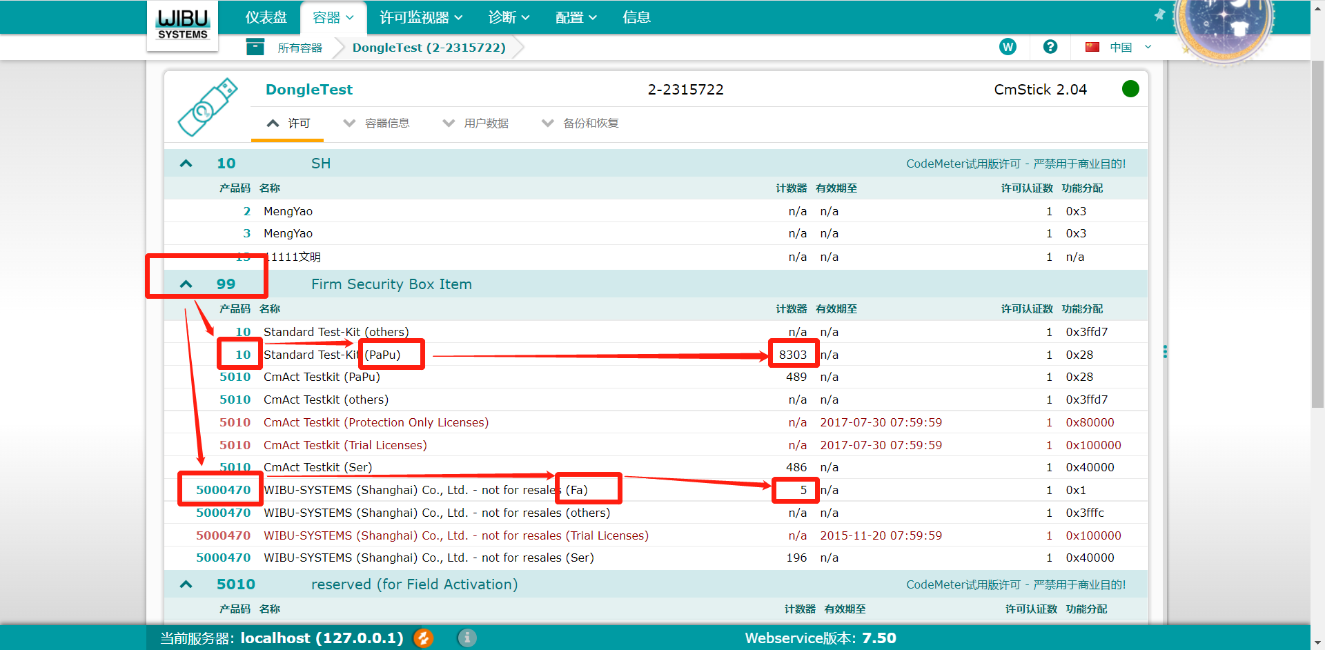The height and width of the screenshot is (650, 1325).
Task: Click WIBU-SYSTEMS not for resales (others) entry
Action: point(437,513)
